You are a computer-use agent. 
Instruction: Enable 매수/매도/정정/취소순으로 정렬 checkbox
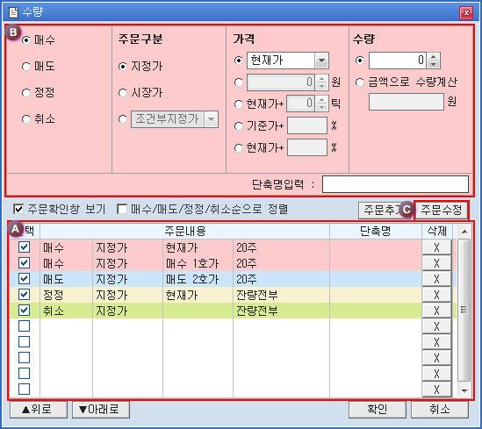pos(122,210)
